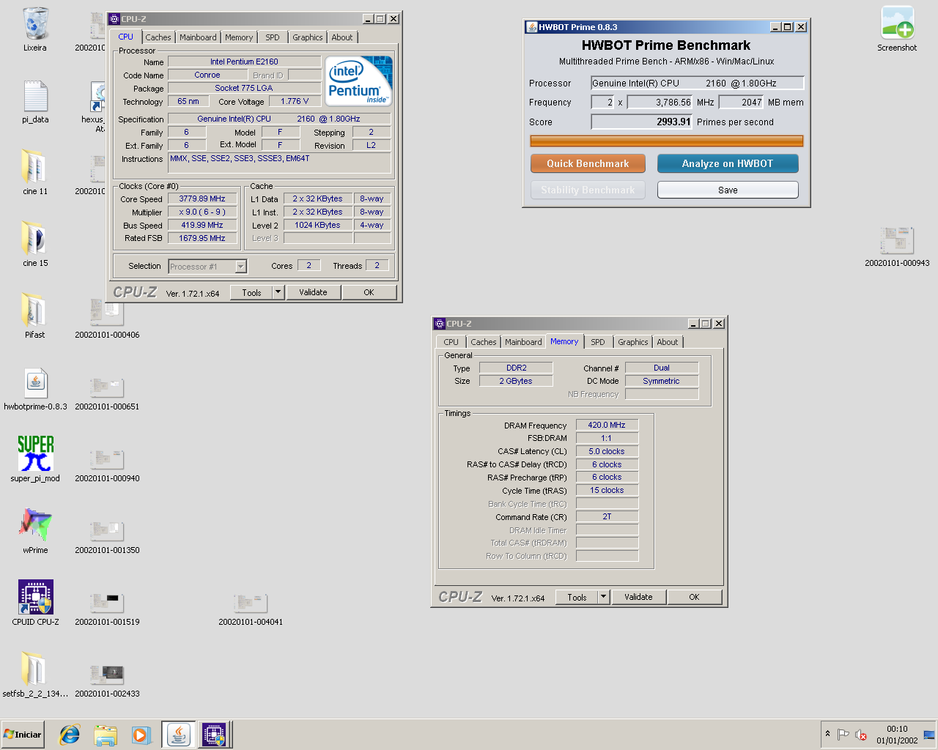Viewport: 938px width, 750px height.
Task: Open the cine 15 folder
Action: pyautogui.click(x=35, y=245)
